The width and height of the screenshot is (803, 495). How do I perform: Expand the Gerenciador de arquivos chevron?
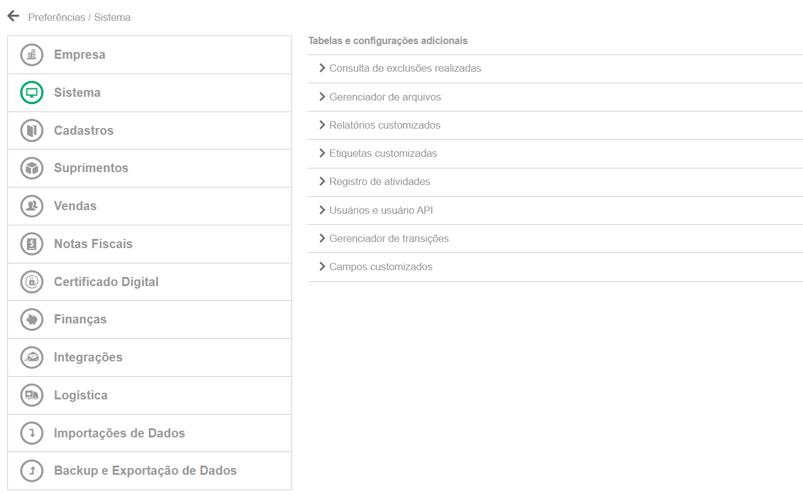322,97
